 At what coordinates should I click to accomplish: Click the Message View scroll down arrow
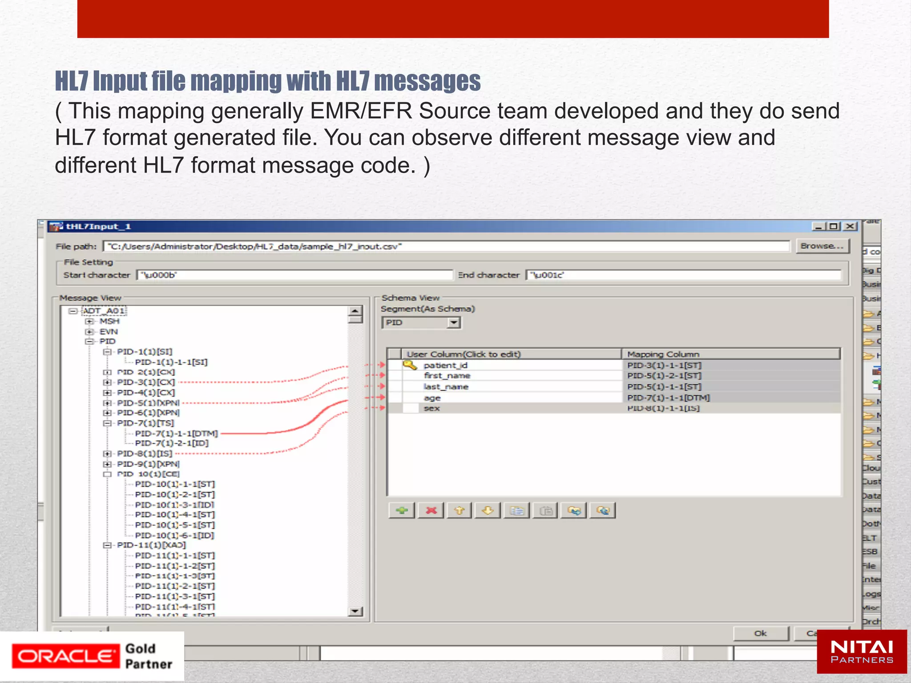355,611
